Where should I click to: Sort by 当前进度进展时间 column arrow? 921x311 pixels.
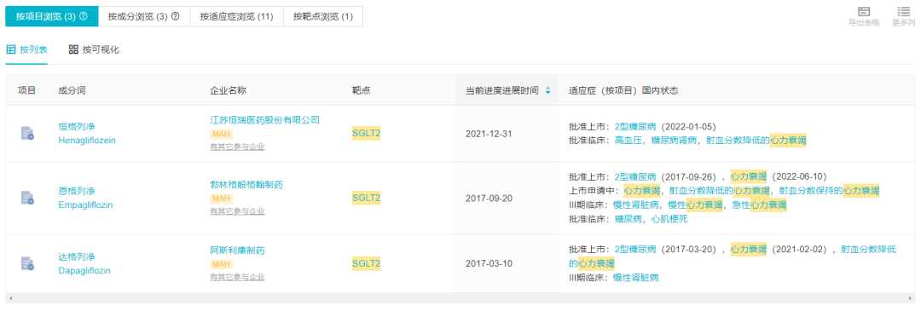click(548, 91)
